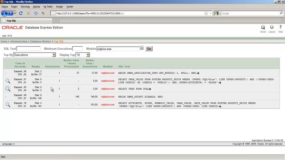The height and width of the screenshot is (160, 285).
Task: Click the 37,00 buffer gets value
Action: tap(94, 73)
